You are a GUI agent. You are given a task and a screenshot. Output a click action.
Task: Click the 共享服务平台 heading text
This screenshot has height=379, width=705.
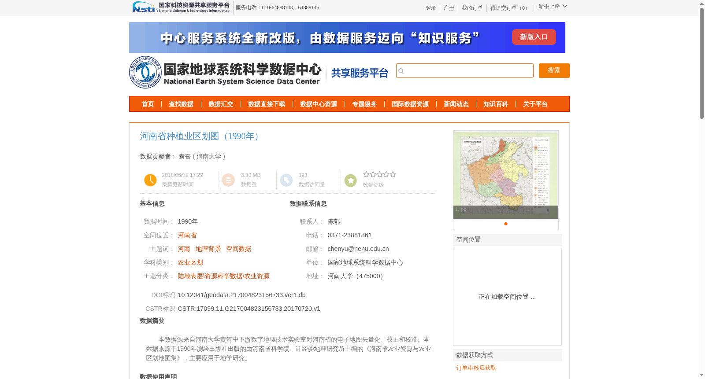pyautogui.click(x=360, y=73)
